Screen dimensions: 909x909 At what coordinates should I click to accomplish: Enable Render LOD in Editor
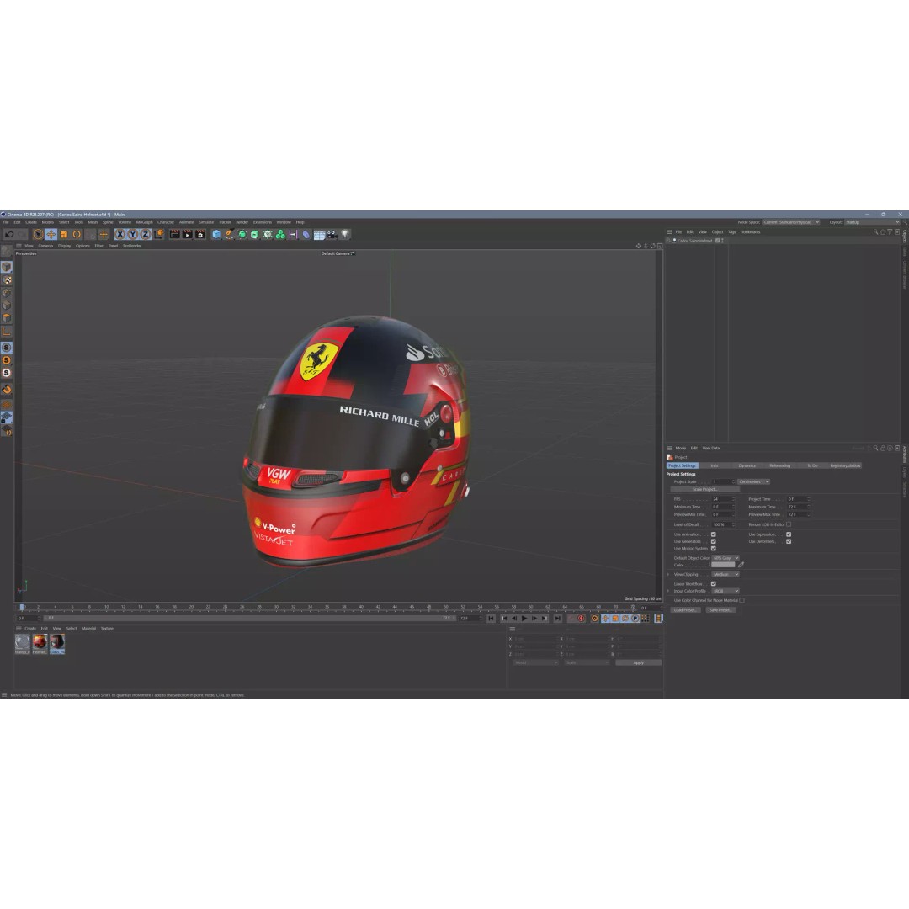[x=789, y=524]
